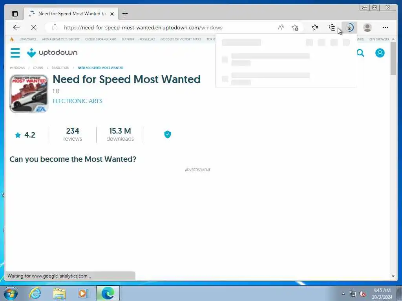Toggle the Downloads toolbar button
The image size is (402, 301).
349,27
